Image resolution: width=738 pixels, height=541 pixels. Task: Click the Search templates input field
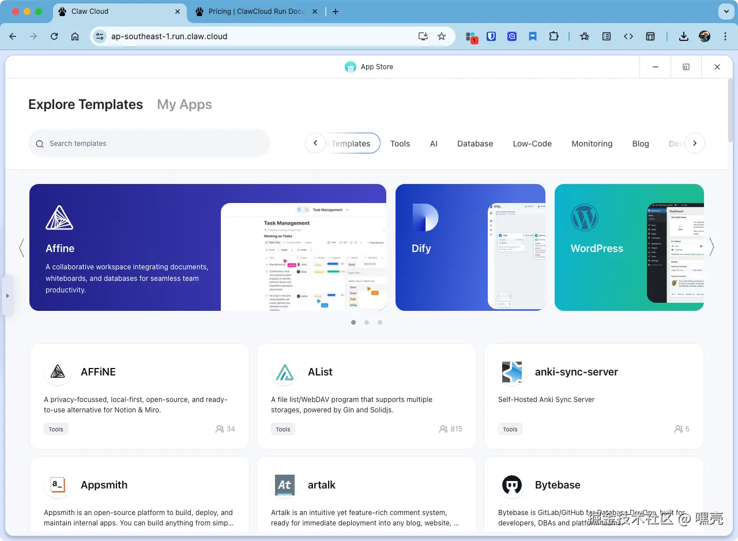click(x=149, y=143)
